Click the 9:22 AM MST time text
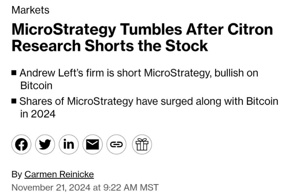Image resolution: width=291 pixels, height=196 pixels. click(131, 188)
